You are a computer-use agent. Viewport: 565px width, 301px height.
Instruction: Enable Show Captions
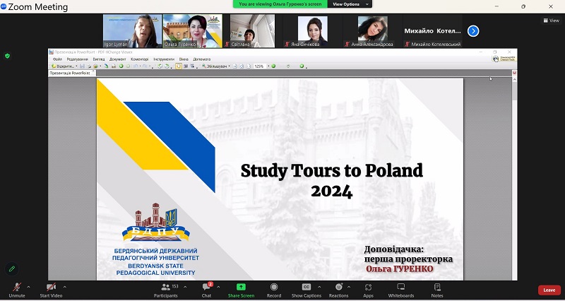[x=307, y=288]
